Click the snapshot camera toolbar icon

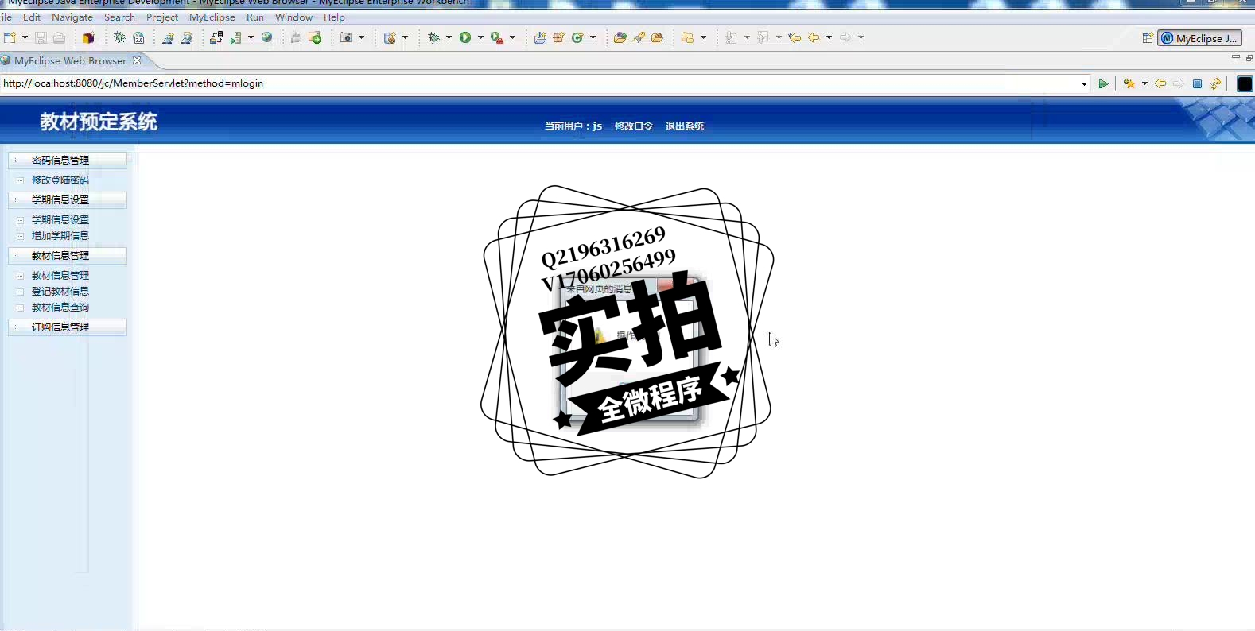pos(346,37)
